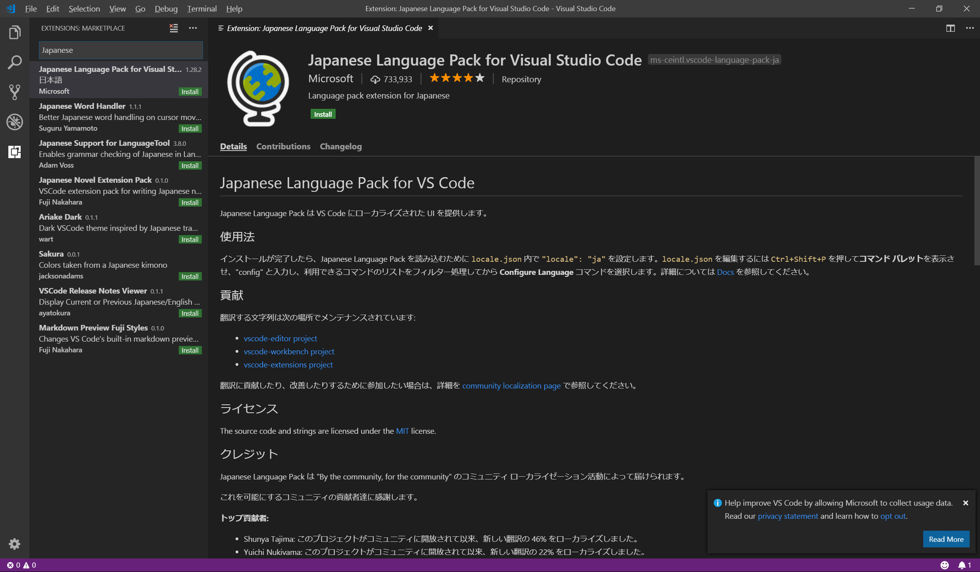The height and width of the screenshot is (572, 980).
Task: Open Extensions panel More Actions menu
Action: coord(193,28)
